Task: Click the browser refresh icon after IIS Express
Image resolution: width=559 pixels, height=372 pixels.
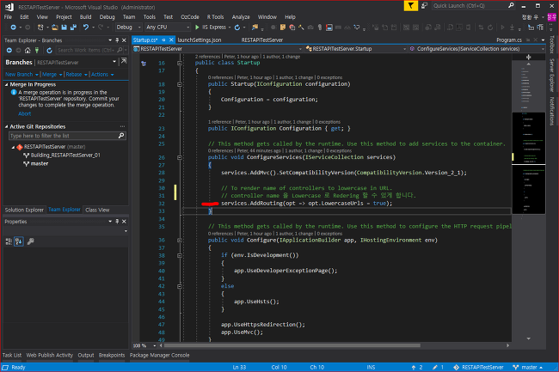Action: (x=237, y=27)
